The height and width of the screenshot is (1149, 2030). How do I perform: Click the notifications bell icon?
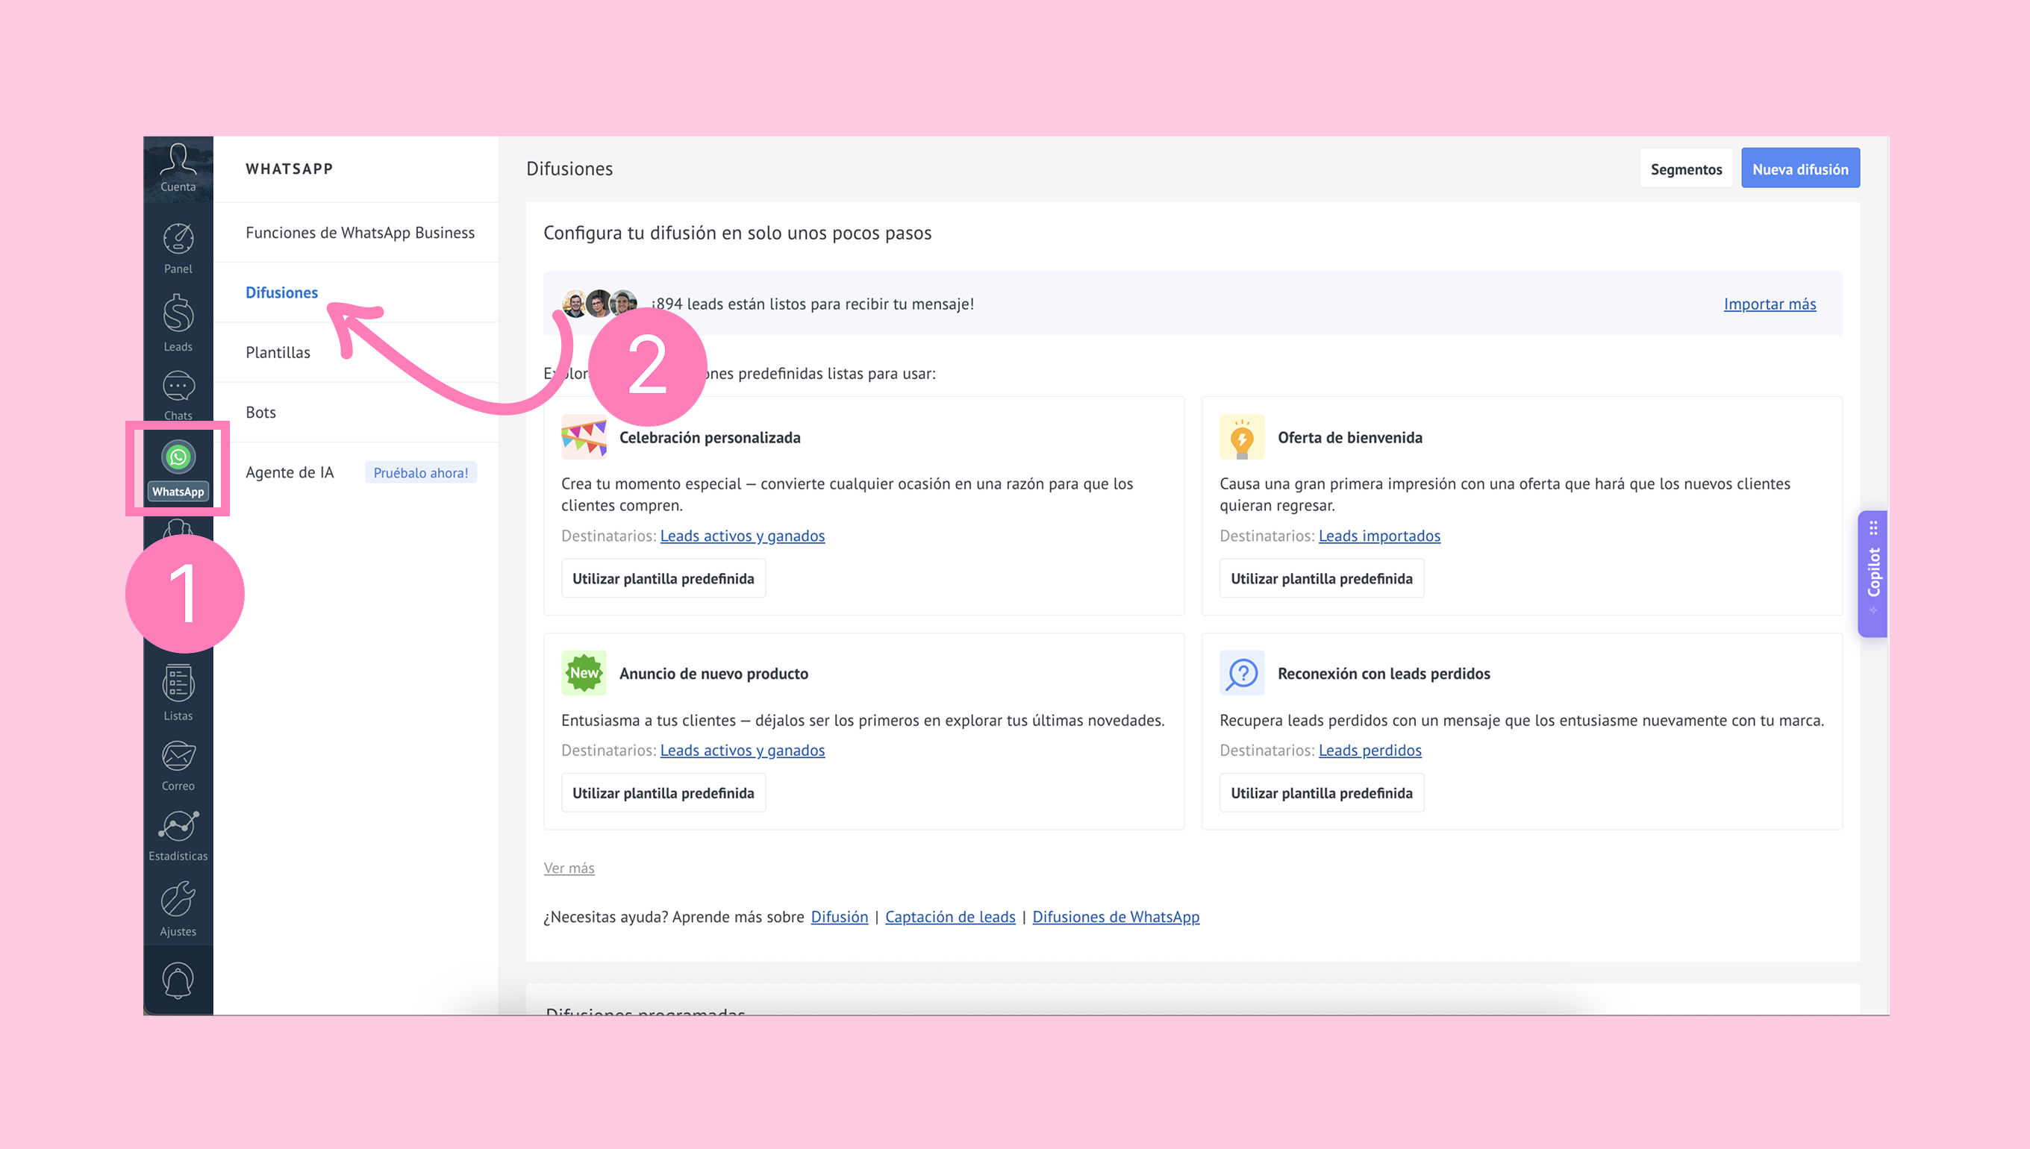178,980
